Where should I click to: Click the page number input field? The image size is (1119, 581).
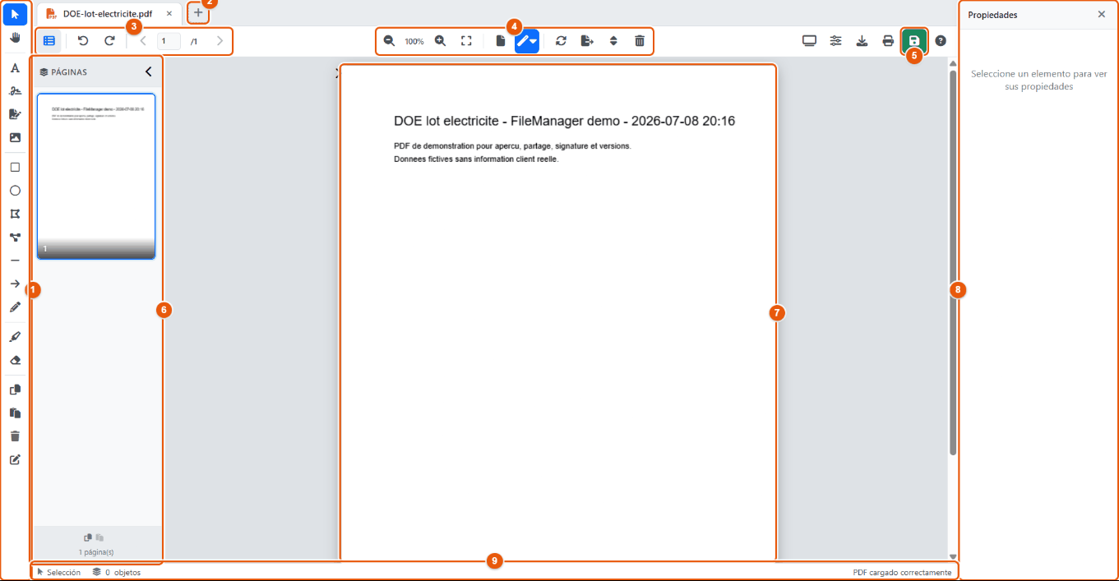[x=169, y=40]
